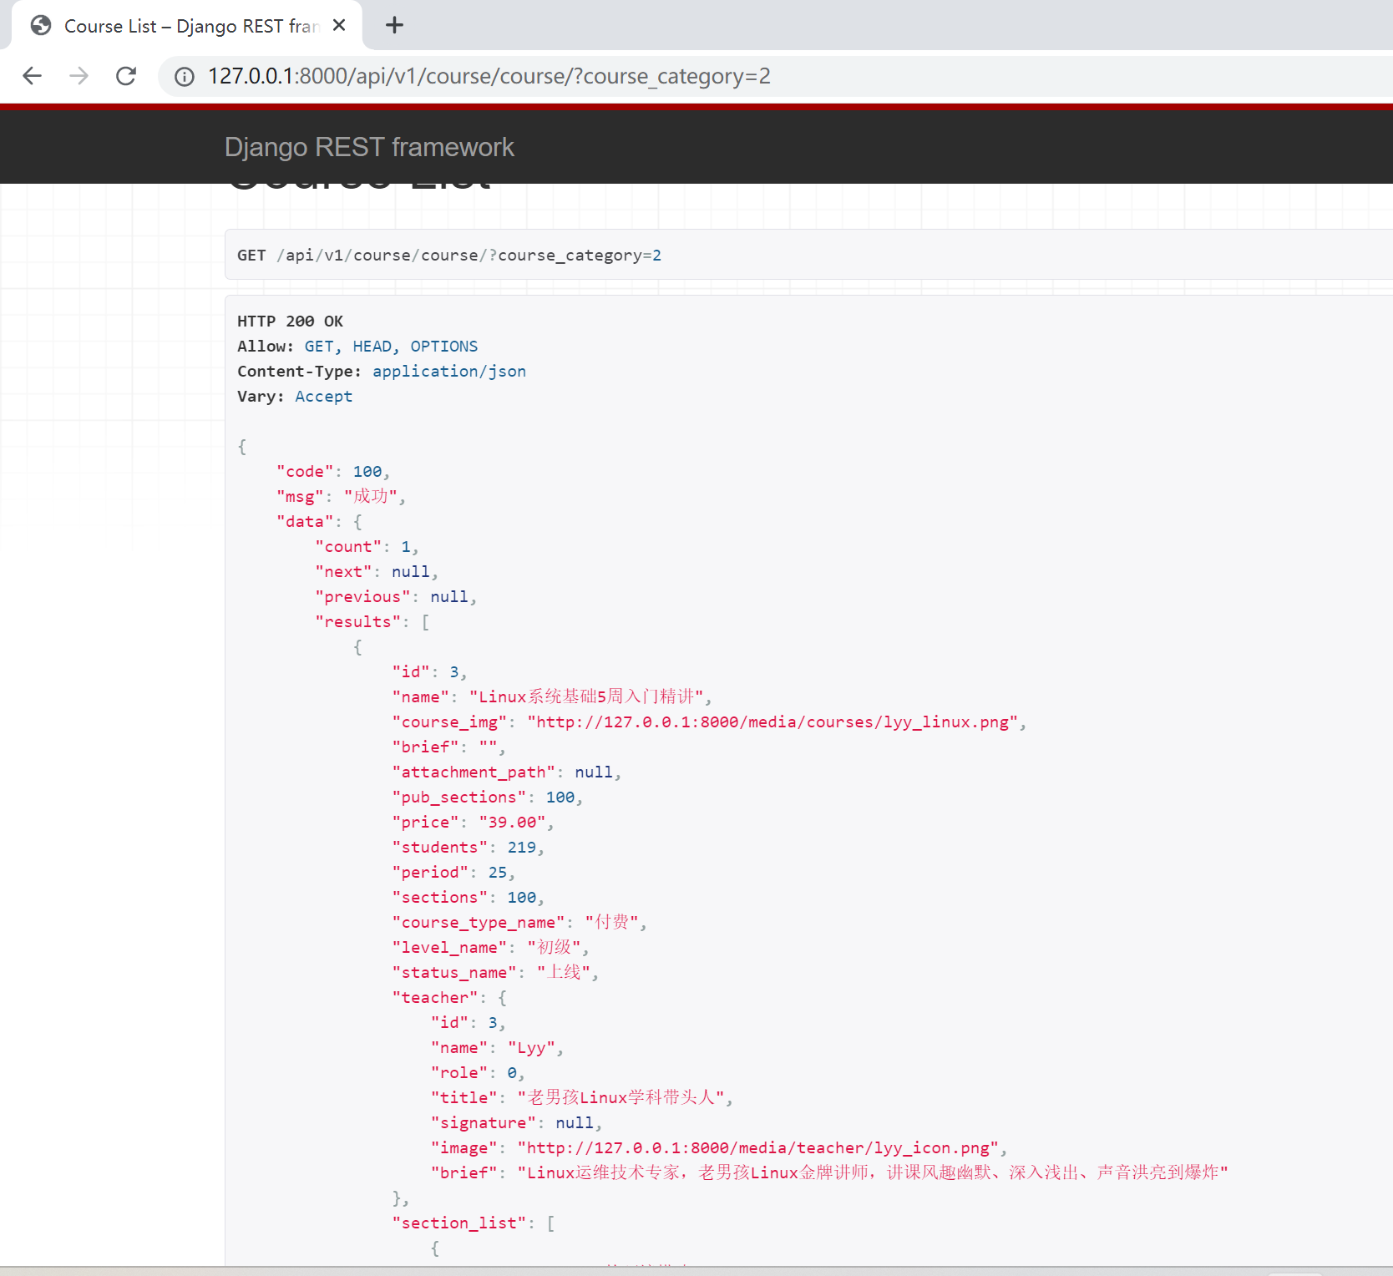Click the GET request path text
1393x1276 pixels.
point(469,255)
